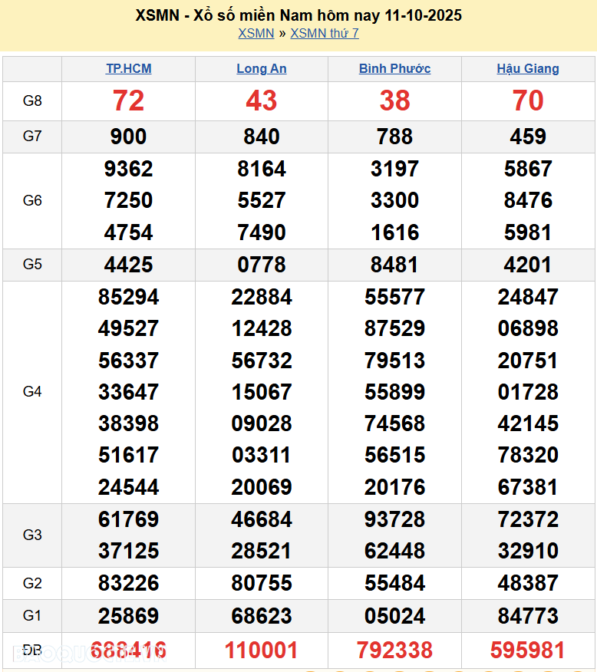Click Long An G8 result 43
597x672 pixels.
261,100
